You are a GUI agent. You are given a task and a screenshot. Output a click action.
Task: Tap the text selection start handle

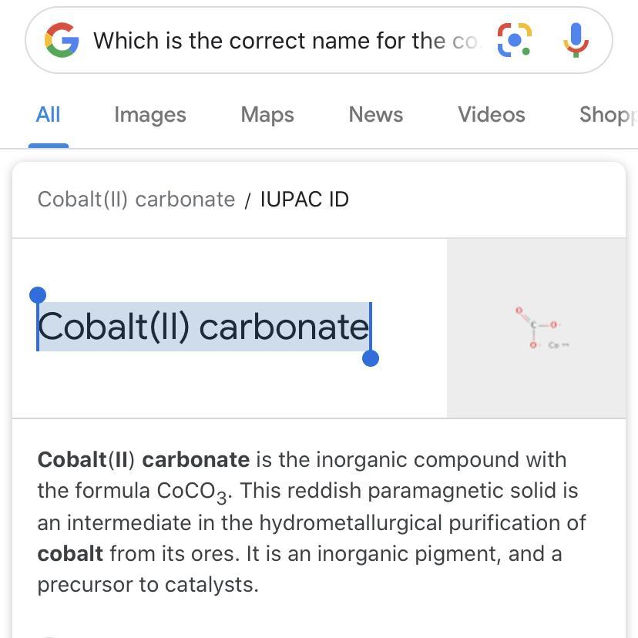37,295
